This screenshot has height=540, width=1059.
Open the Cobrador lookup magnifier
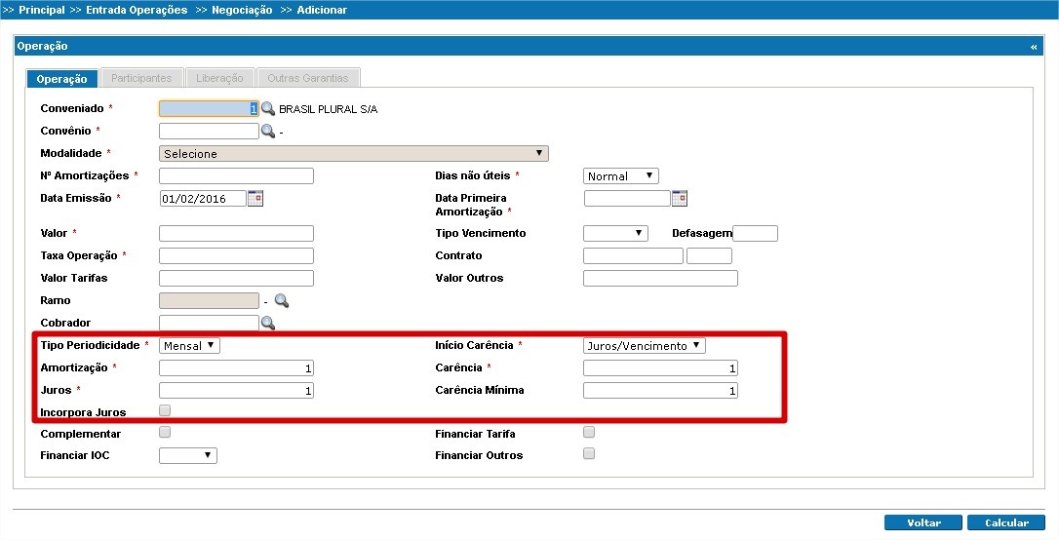point(268,324)
